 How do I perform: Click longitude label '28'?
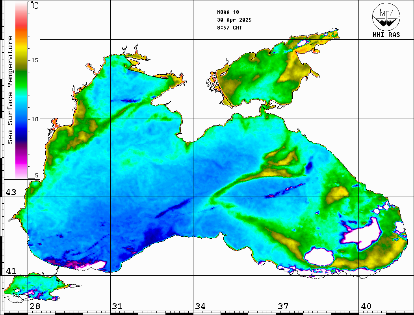click(35, 306)
